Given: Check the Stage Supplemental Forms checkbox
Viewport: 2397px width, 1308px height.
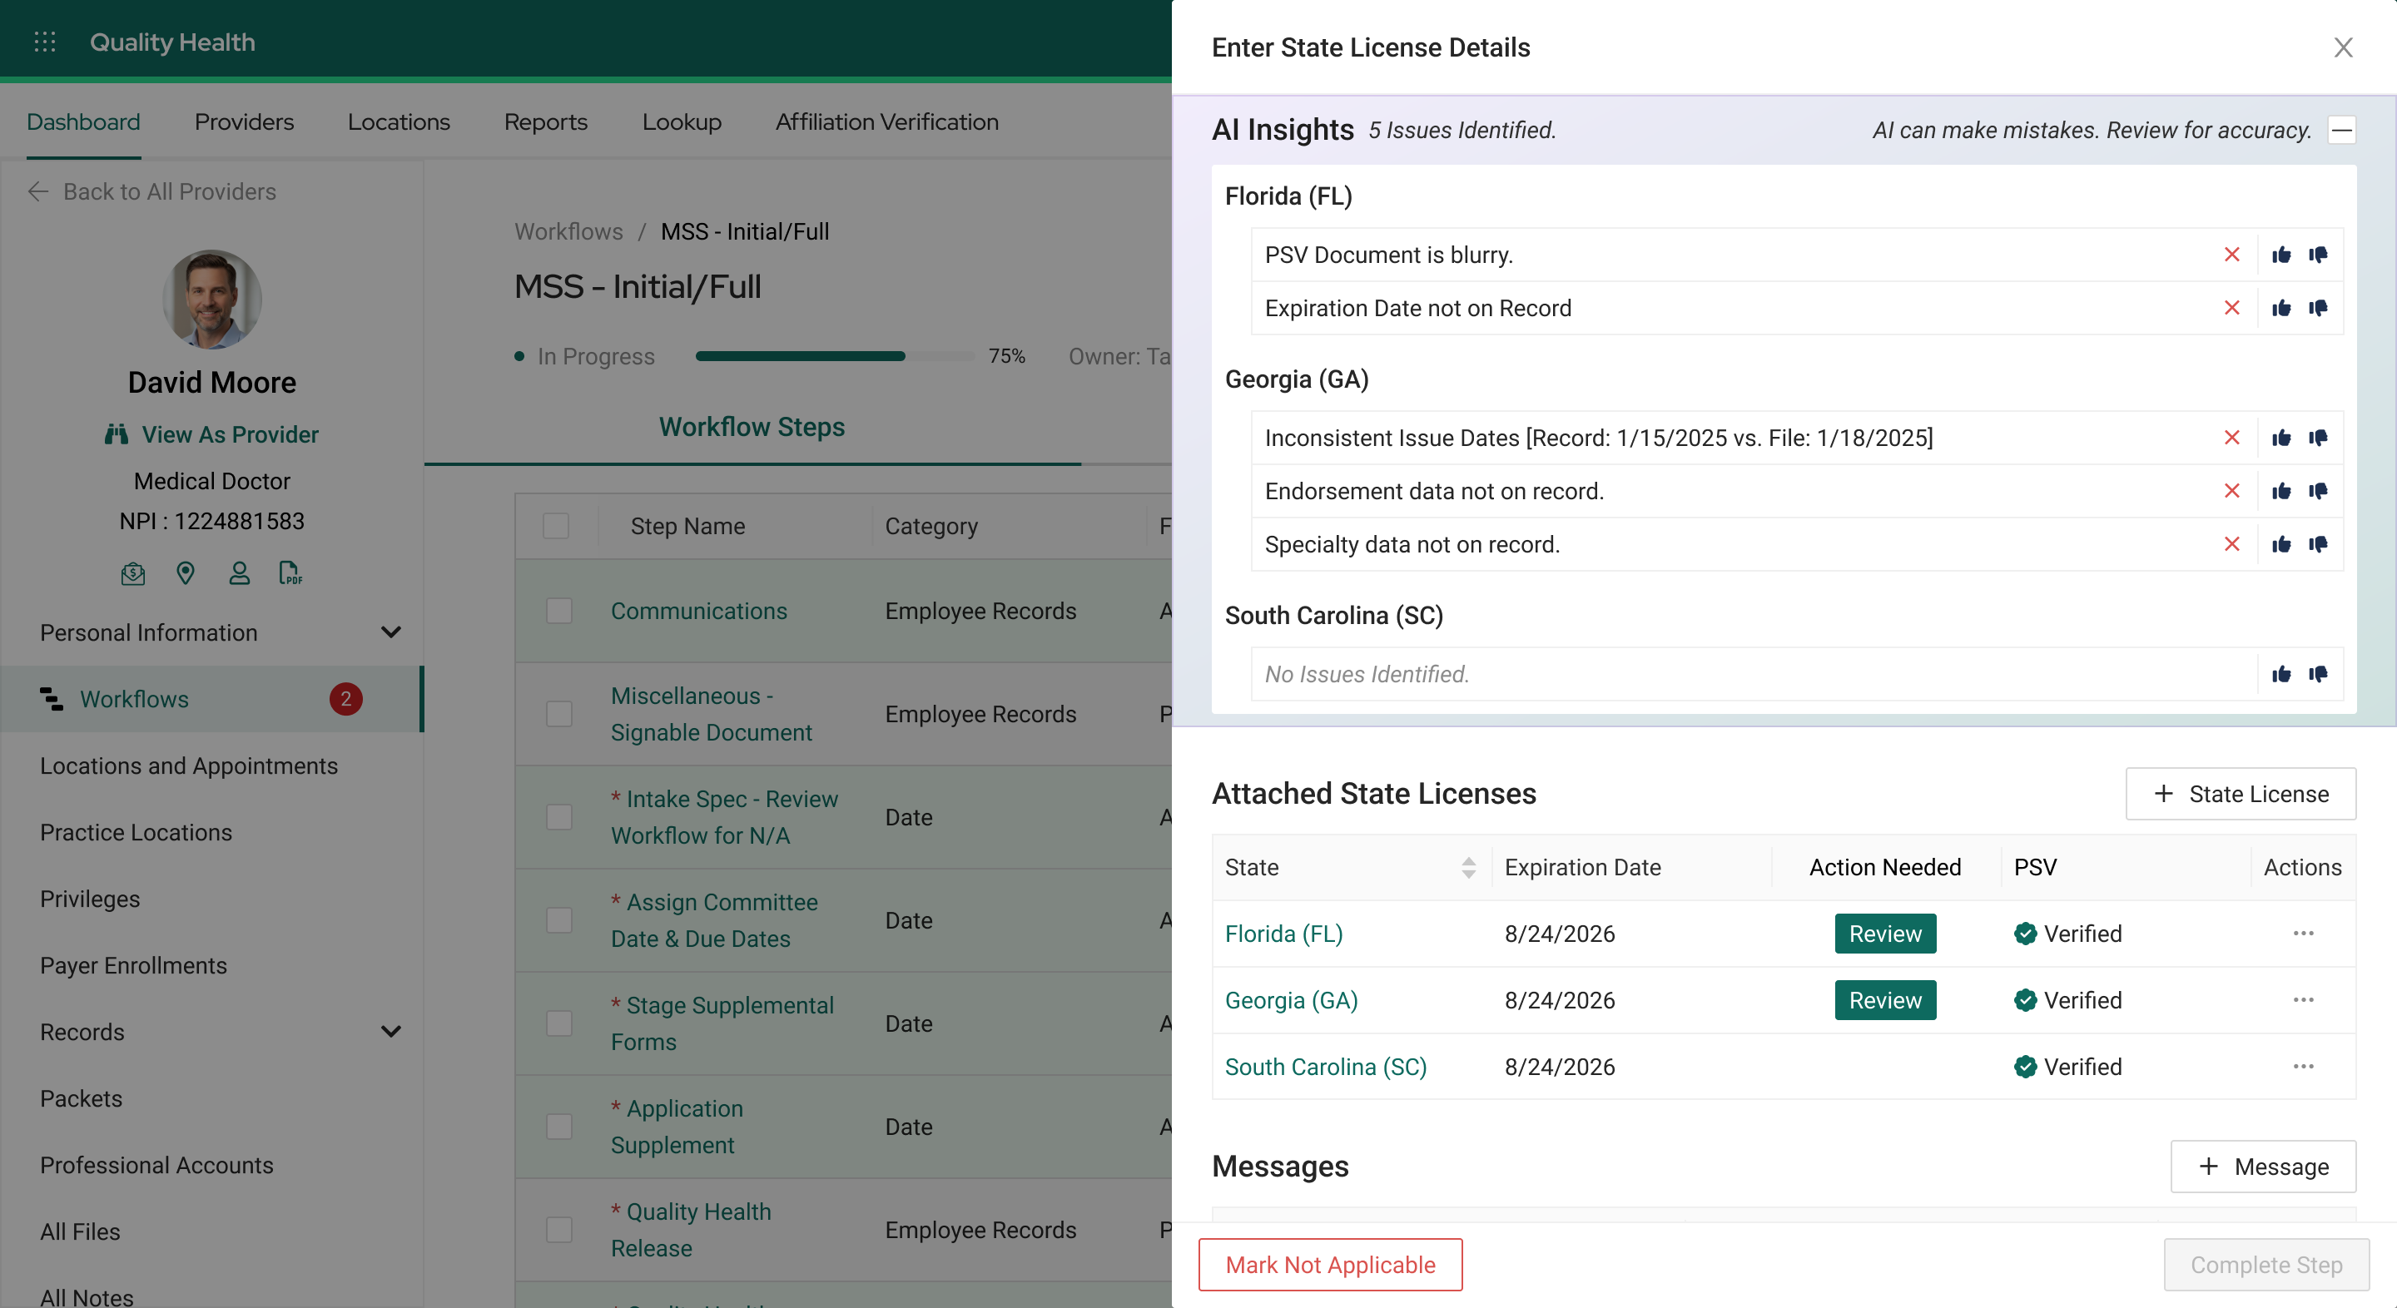Looking at the screenshot, I should pyautogui.click(x=559, y=1023).
